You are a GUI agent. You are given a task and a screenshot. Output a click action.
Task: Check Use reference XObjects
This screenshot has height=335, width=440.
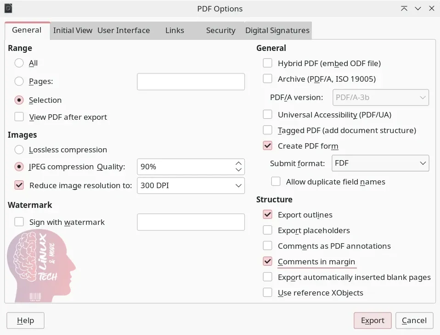click(267, 292)
